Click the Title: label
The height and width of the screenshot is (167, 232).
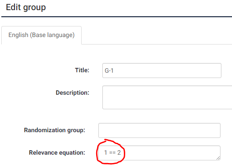tap(82, 70)
